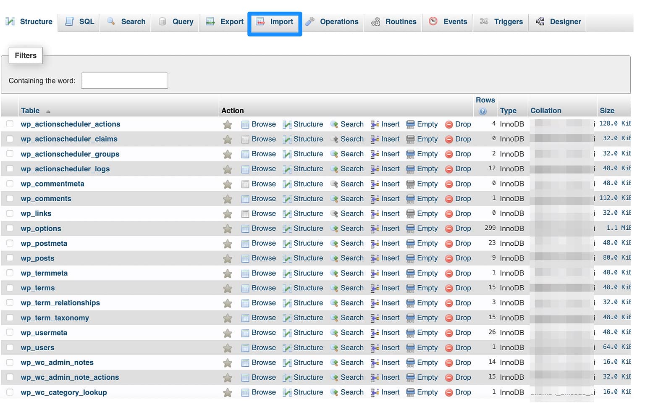Favorite the wp_comments table
645x410 pixels.
[227, 198]
